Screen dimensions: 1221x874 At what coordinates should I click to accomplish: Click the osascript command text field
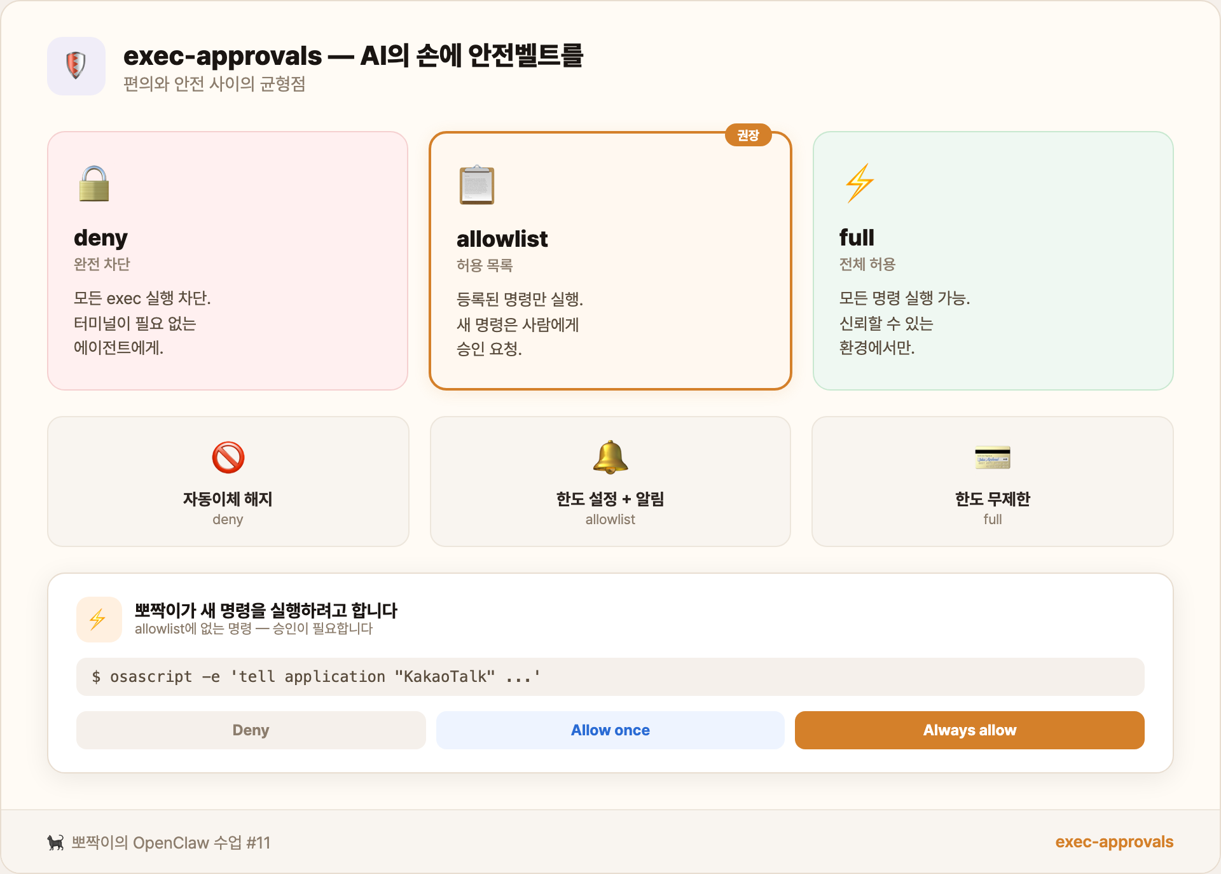coord(610,677)
